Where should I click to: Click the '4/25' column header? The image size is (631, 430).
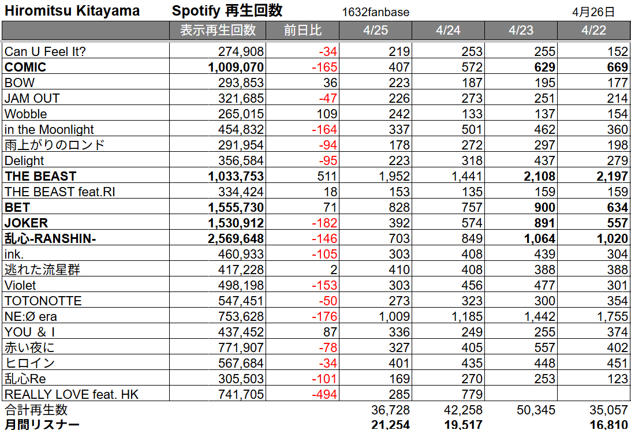375,30
